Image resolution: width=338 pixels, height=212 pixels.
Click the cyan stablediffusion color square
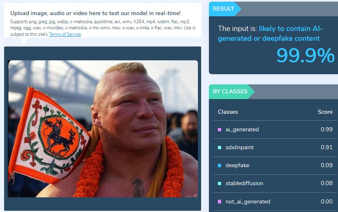(219, 183)
